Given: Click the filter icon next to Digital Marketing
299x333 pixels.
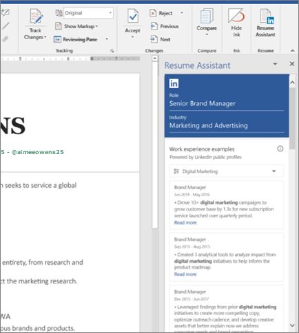Looking at the screenshot, I should click(176, 171).
